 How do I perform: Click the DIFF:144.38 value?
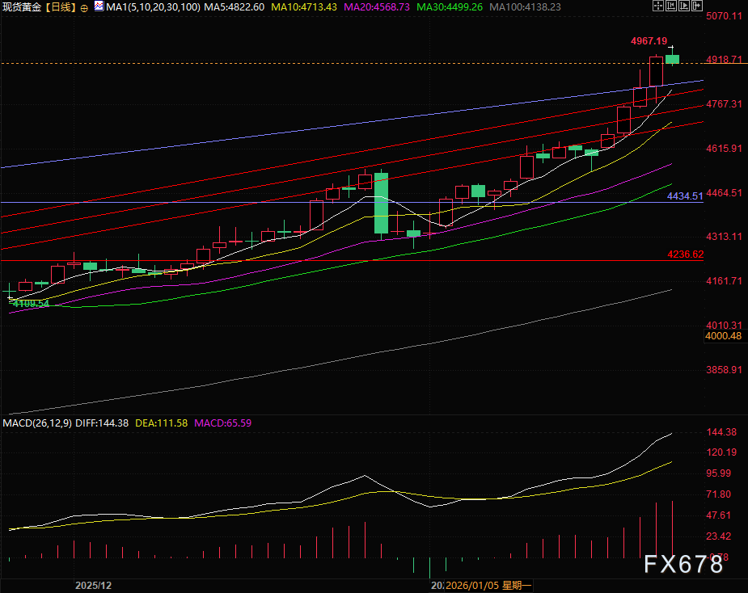pos(102,423)
